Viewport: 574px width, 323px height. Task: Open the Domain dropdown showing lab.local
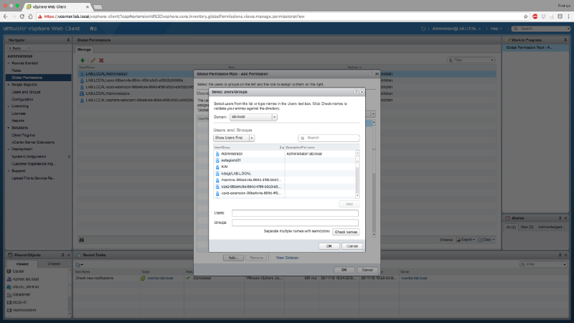click(x=255, y=117)
